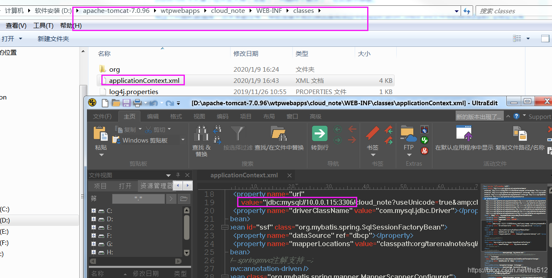
Task: Open the FTP dropdown arrow
Action: tap(409, 155)
